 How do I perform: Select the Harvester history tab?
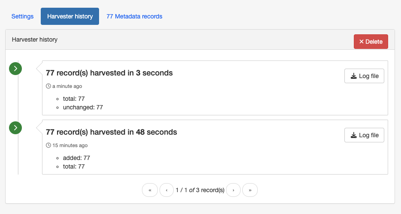(x=70, y=16)
